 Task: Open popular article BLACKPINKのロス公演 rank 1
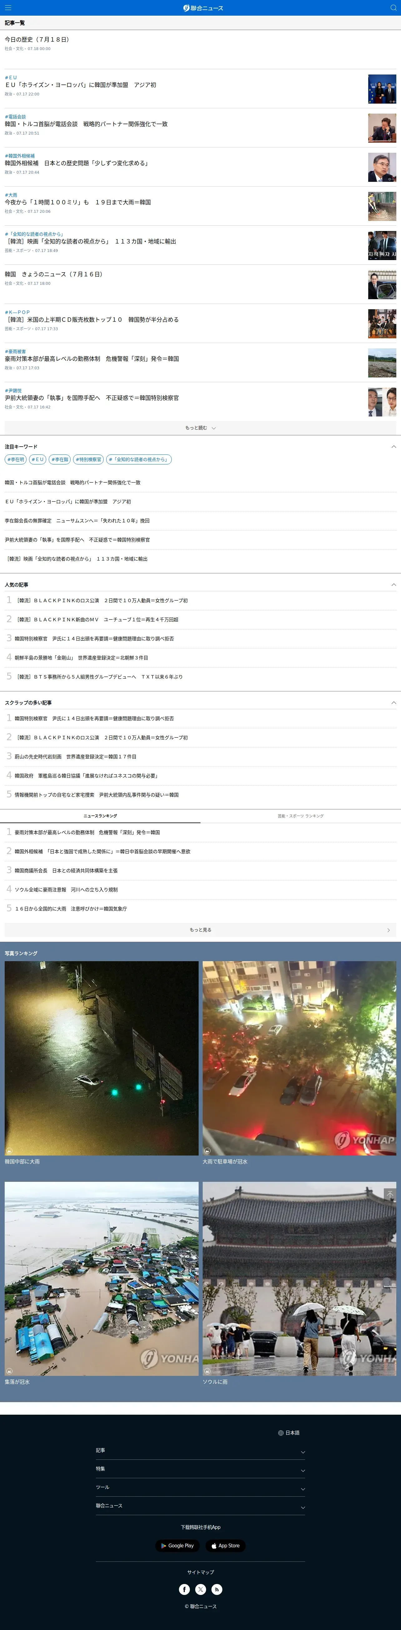click(101, 601)
